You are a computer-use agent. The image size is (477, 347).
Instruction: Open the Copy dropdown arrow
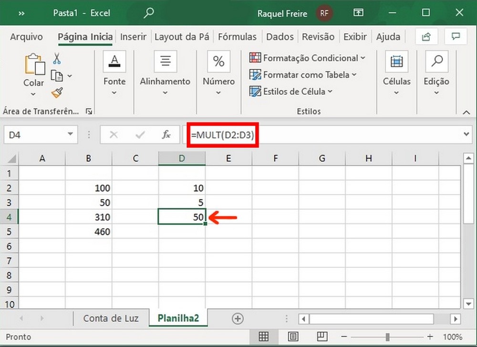70,76
